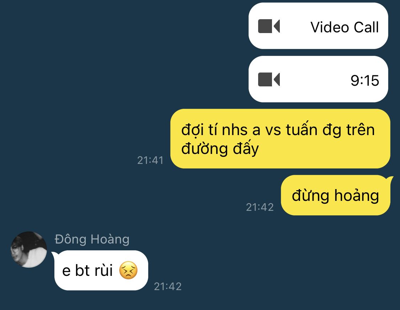Tap 21:42 timestamp beside 'đừng hoảng'
This screenshot has height=310, width=400.
260,207
